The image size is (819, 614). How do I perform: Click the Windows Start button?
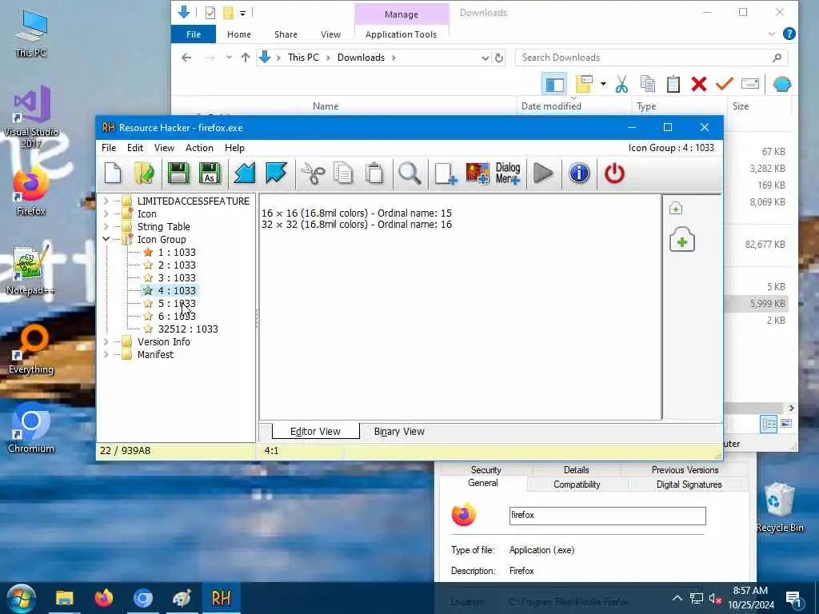pos(20,598)
